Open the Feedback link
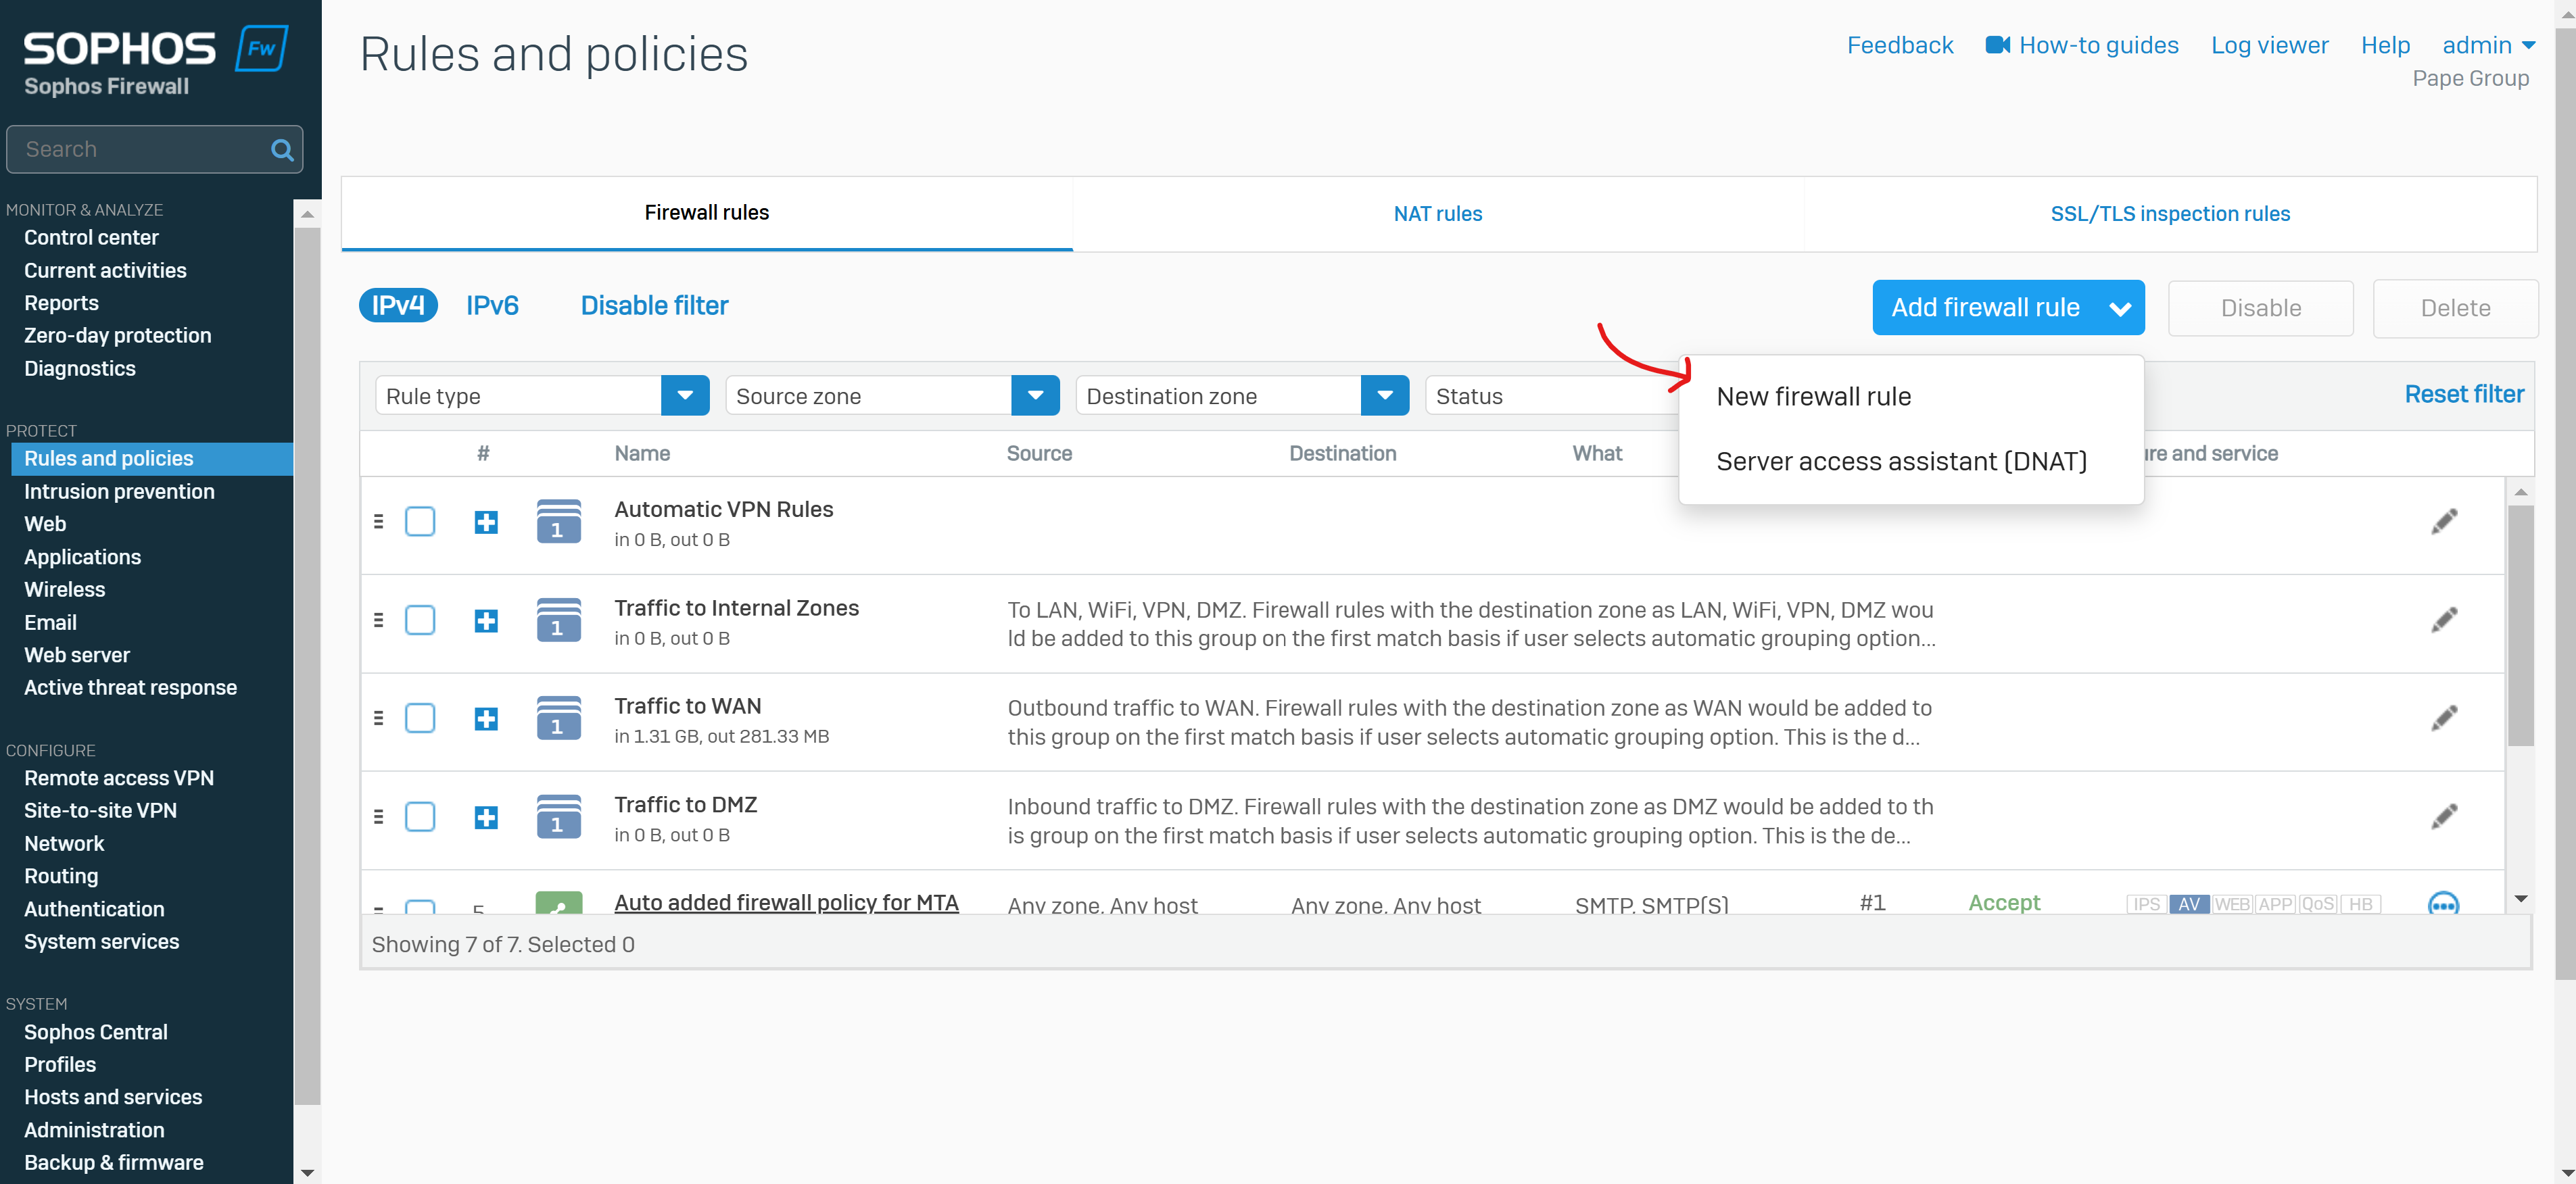 (1899, 45)
